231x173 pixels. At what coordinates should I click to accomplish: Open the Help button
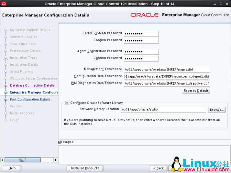[12, 168]
